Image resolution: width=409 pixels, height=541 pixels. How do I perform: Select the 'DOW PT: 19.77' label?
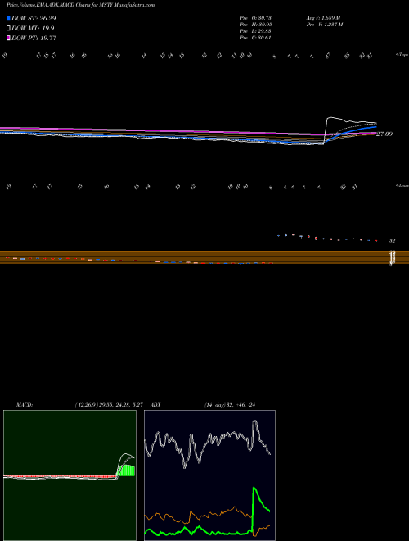(x=34, y=38)
